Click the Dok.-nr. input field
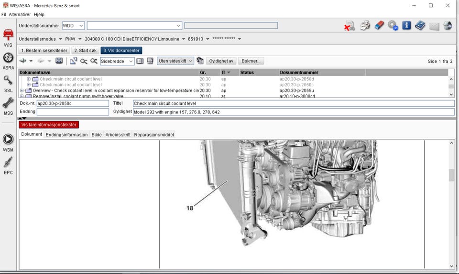The height and width of the screenshot is (274, 459). [x=73, y=103]
